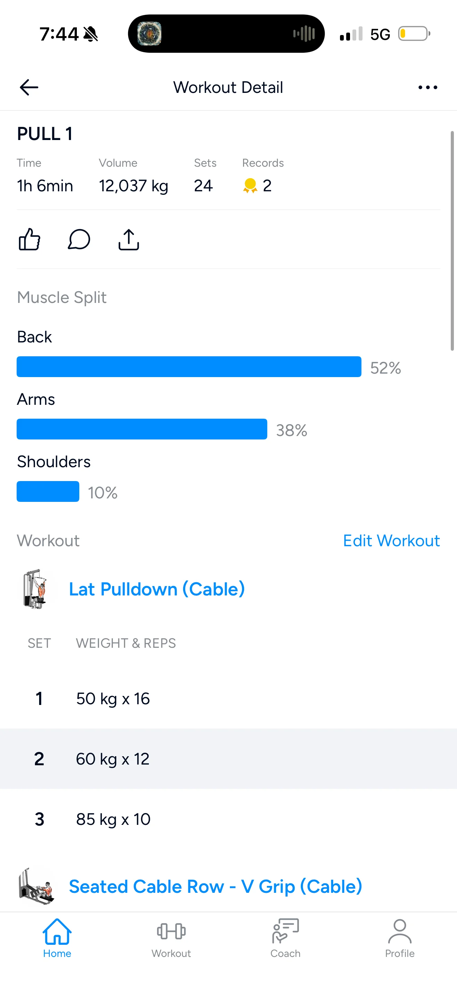Tap the Edit Workout button
Image resolution: width=457 pixels, height=994 pixels.
click(x=391, y=541)
